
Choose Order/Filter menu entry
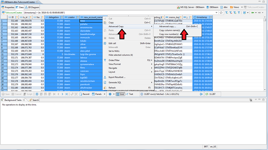[x=128, y=60]
